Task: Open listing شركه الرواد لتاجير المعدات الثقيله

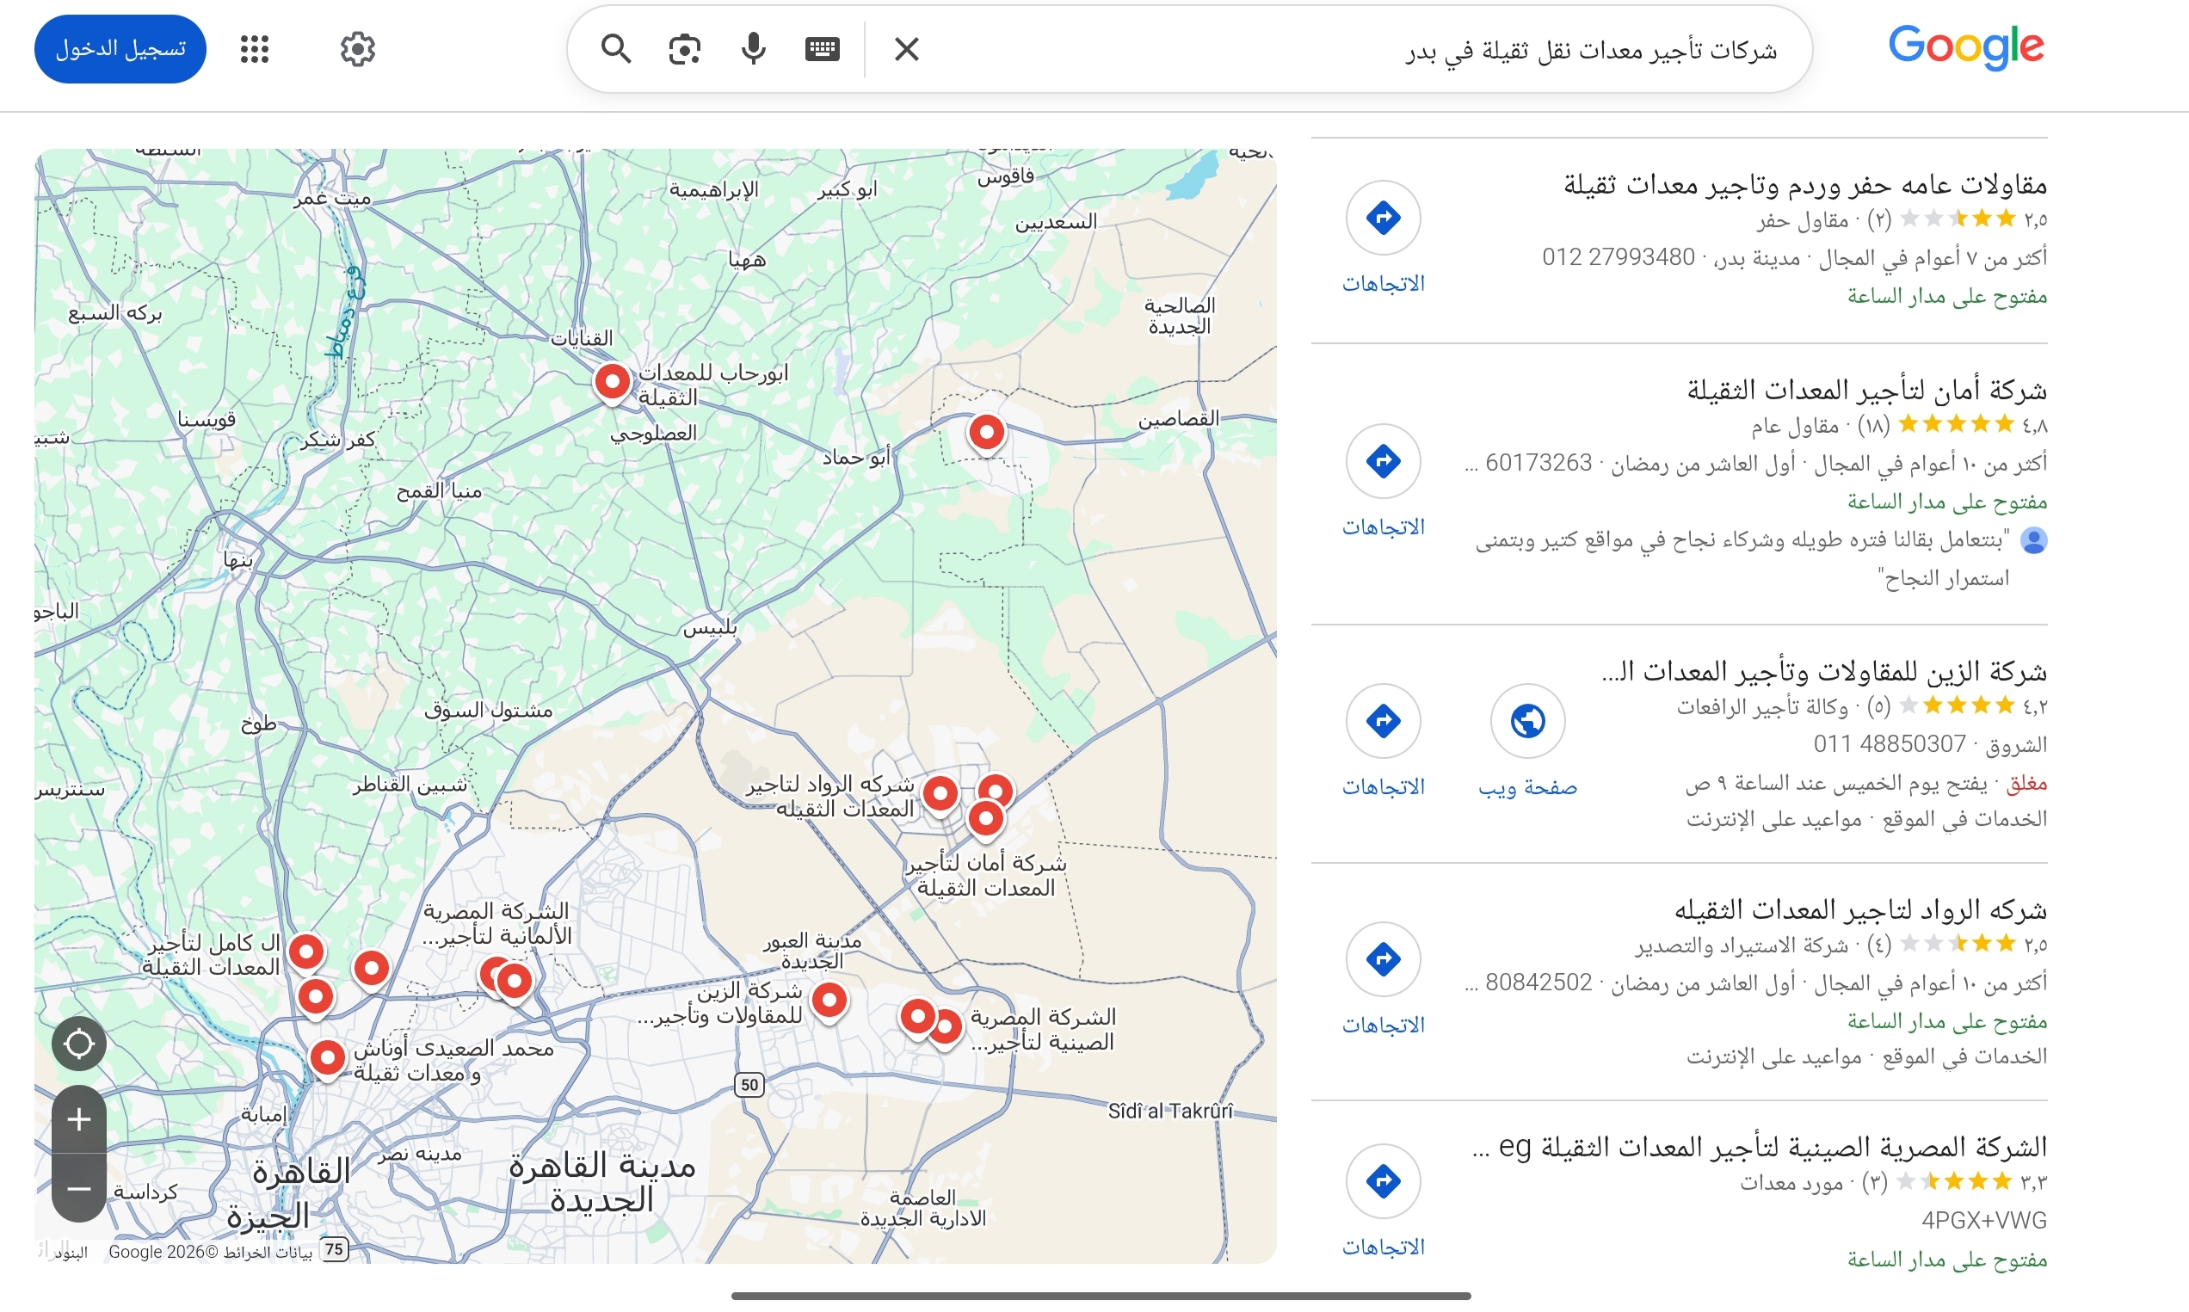Action: [1860, 909]
